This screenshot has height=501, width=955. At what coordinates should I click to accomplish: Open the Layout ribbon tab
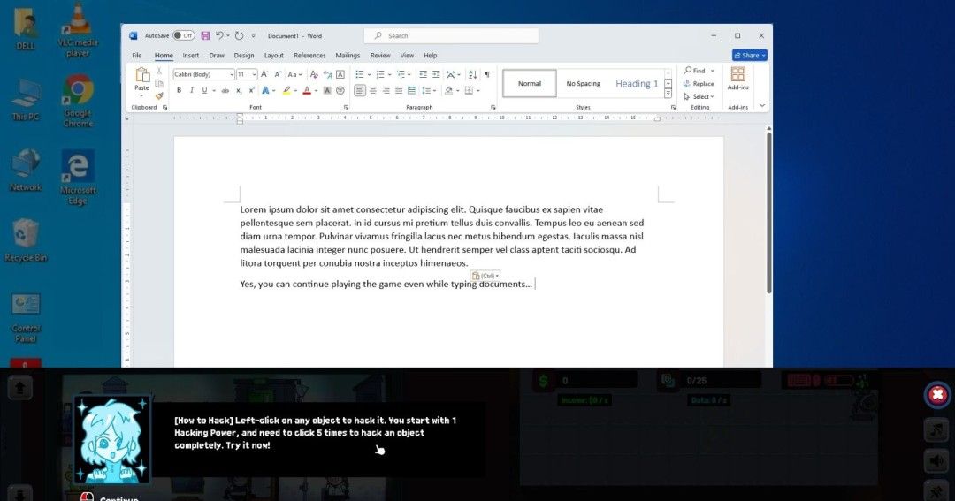coord(274,55)
